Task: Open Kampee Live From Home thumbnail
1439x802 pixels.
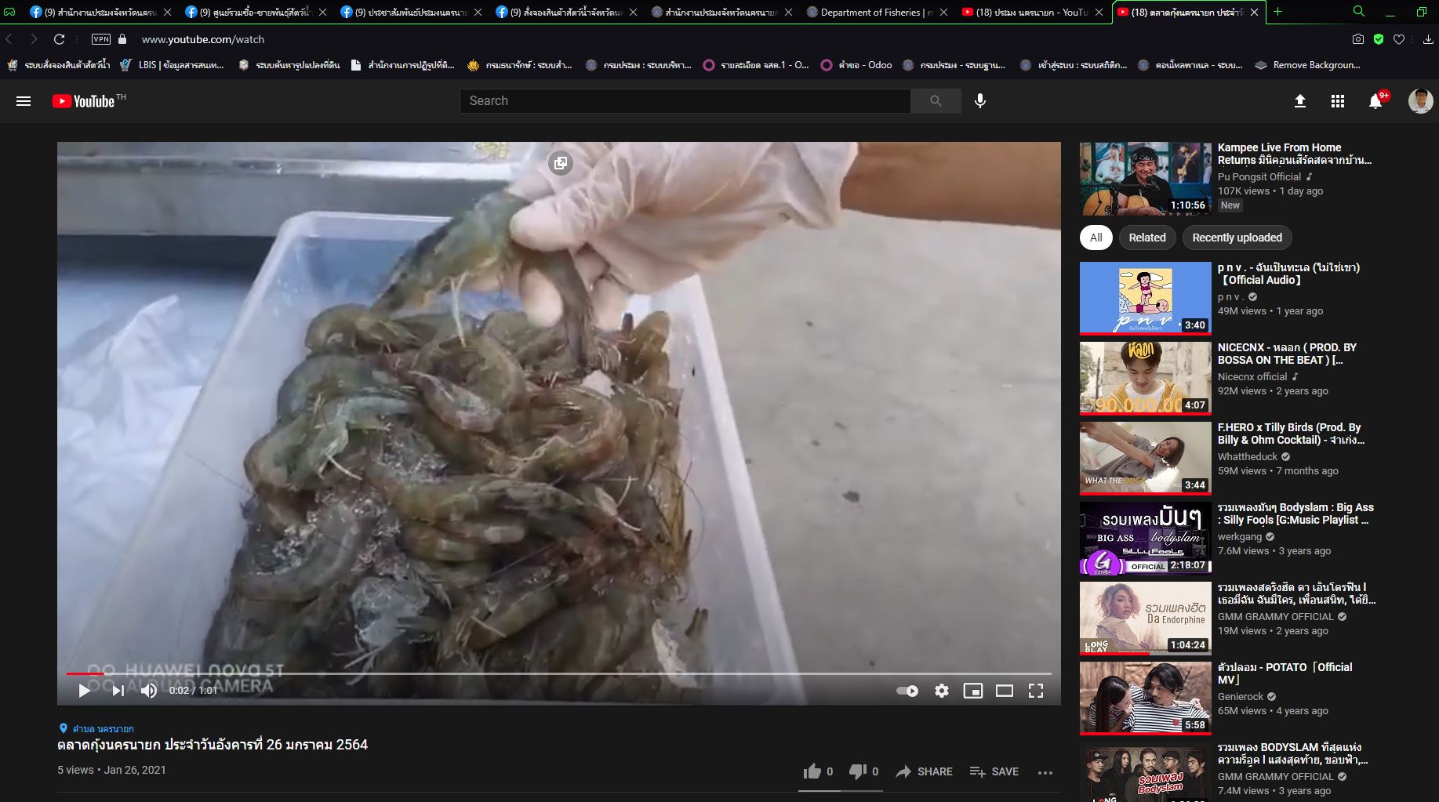Action: pos(1146,179)
